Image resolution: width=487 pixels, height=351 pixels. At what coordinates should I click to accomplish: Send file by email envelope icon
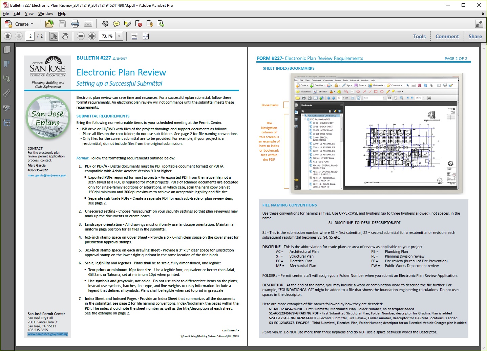(88, 24)
